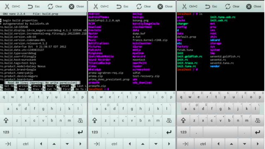Screen dimensions: 265x149
Task: Tap the comma key on left keyboard
Action: (x=19, y=132)
